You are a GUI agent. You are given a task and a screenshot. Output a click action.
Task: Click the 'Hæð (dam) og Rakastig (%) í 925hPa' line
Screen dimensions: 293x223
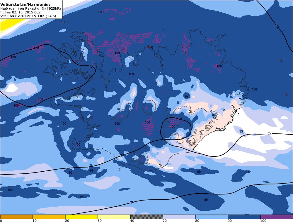pos(31,8)
